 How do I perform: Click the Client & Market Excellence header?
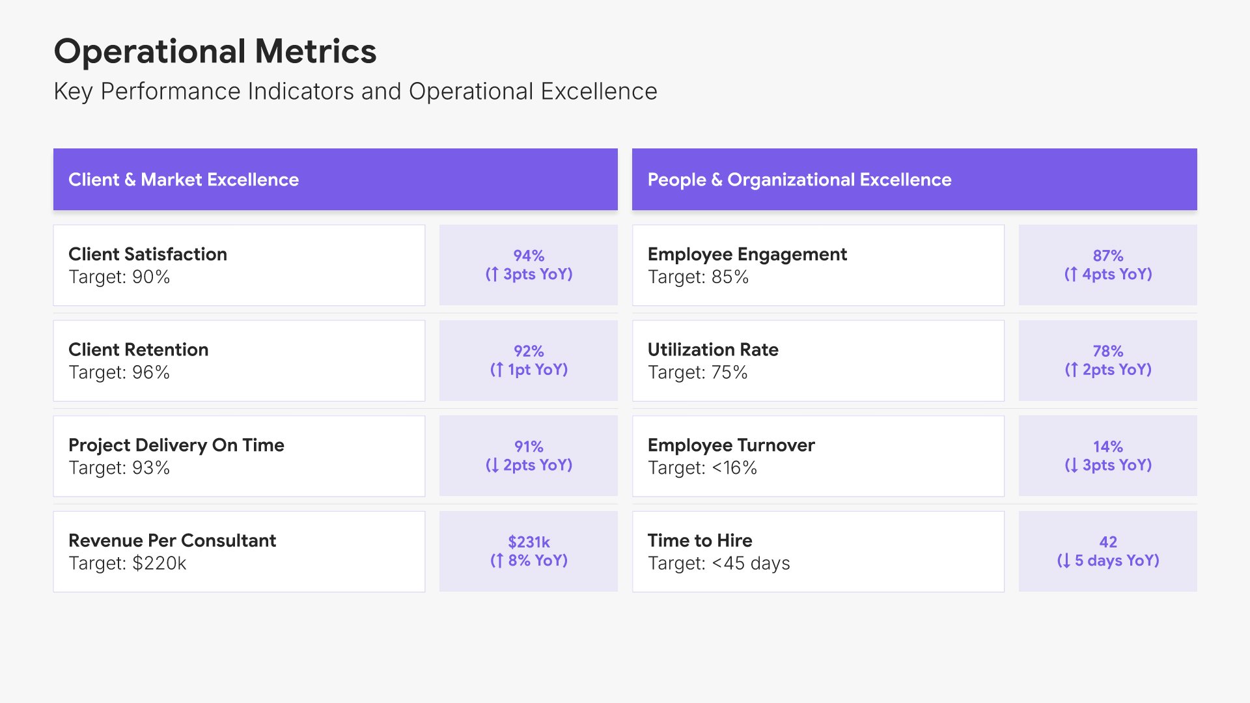tap(335, 180)
